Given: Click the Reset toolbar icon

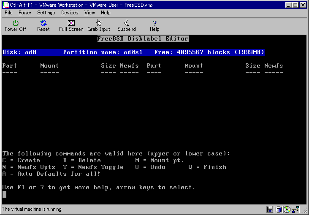Looking at the screenshot, I should click(x=43, y=23).
